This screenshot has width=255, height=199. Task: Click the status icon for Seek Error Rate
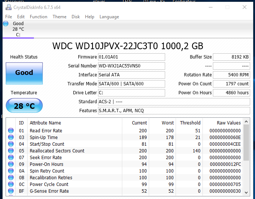click(11, 157)
